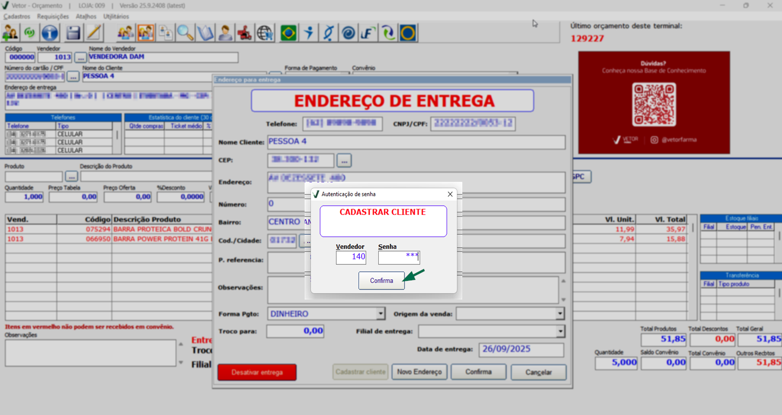Click the floppy disk save icon
The width and height of the screenshot is (782, 415).
click(73, 33)
